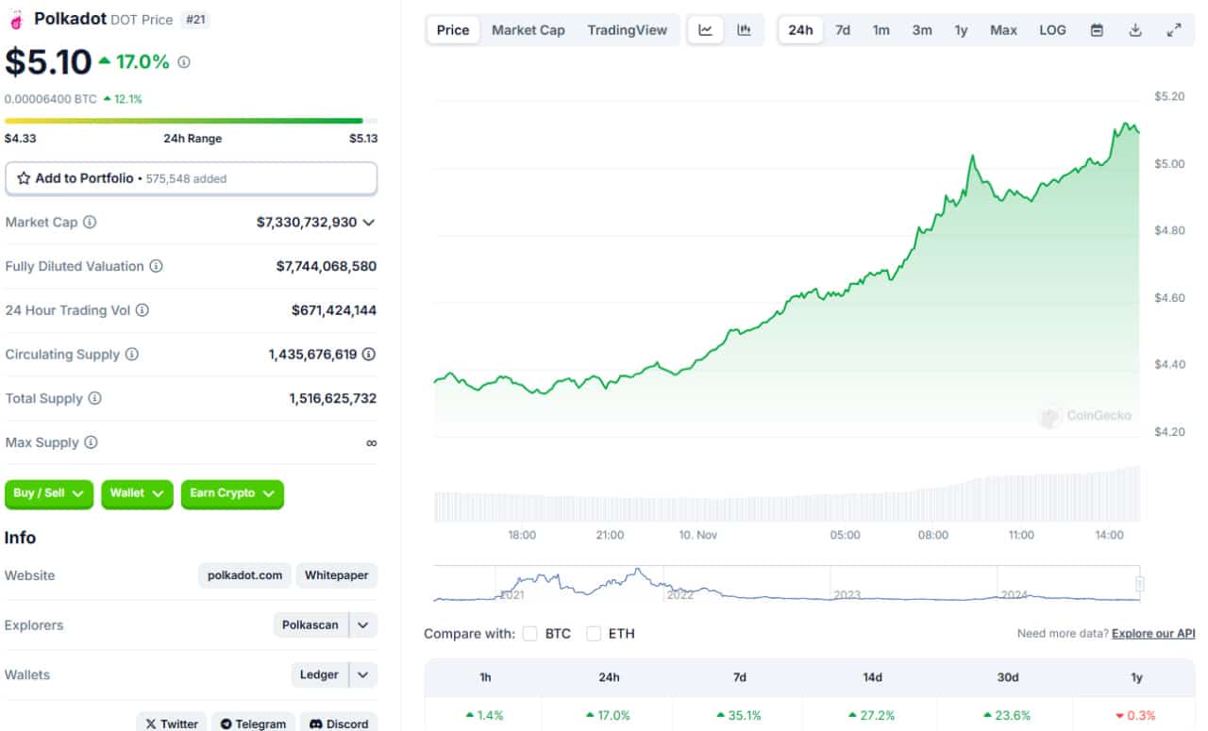Select the 7d chart timeframe
This screenshot has width=1208, height=731.
coord(843,30)
